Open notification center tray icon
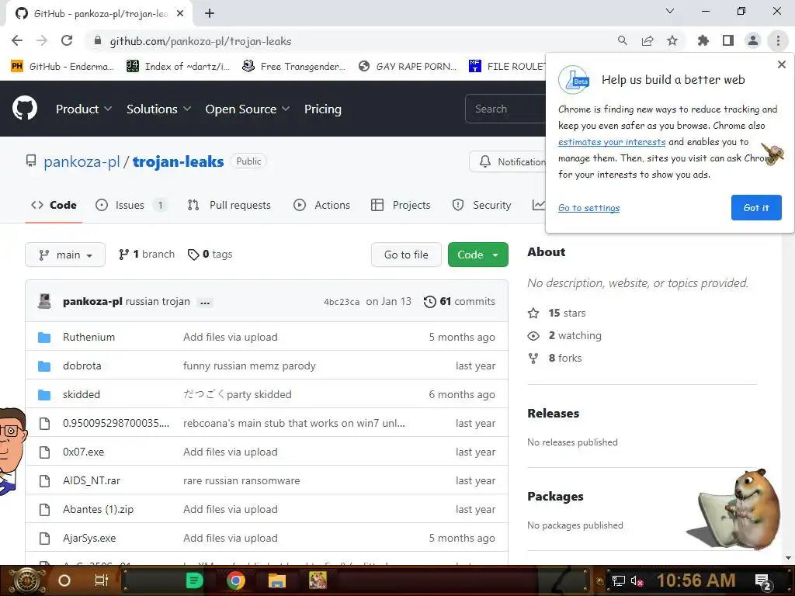This screenshot has width=795, height=596. click(763, 581)
